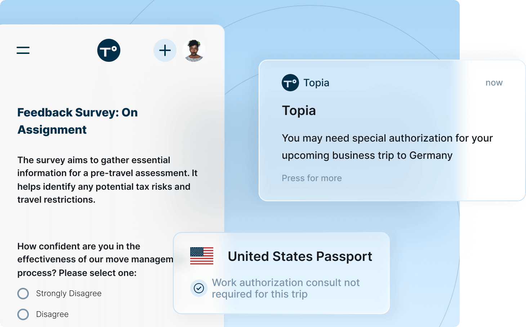Click the survey description paragraph
526x327 pixels.
[107, 180]
